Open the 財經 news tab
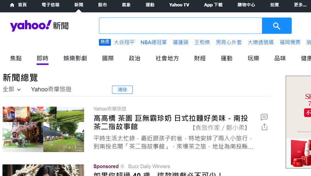This screenshot has width=311, height=176. click(200, 58)
